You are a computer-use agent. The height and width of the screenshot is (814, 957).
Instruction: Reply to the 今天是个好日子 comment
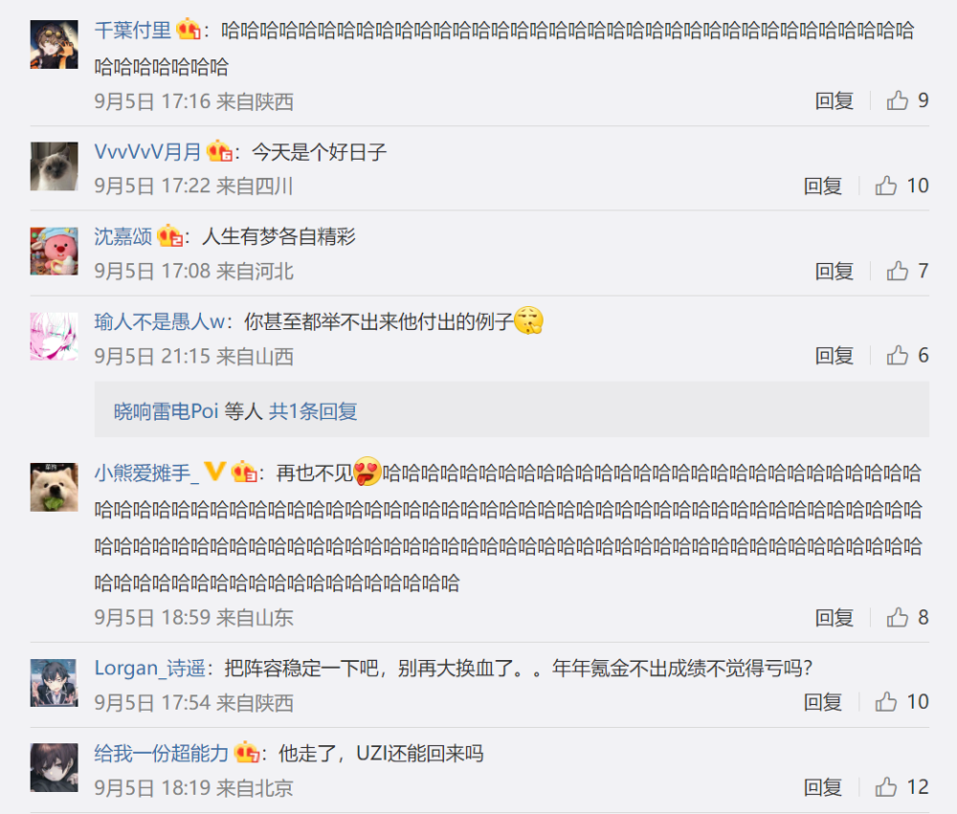(x=822, y=186)
